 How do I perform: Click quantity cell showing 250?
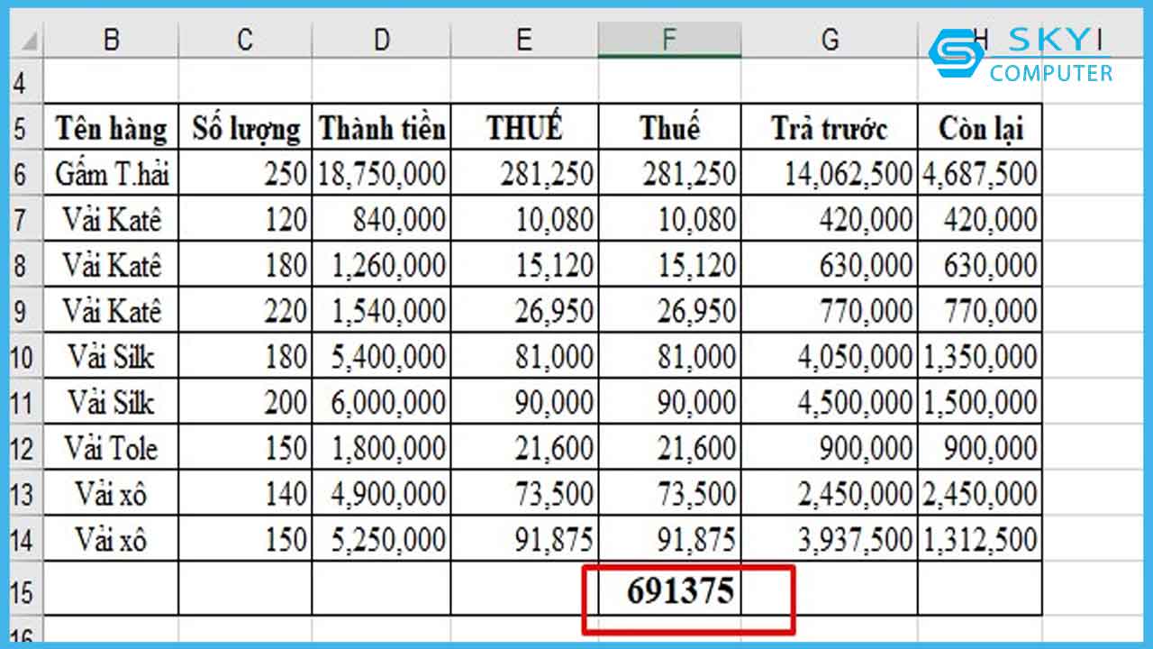pos(245,173)
